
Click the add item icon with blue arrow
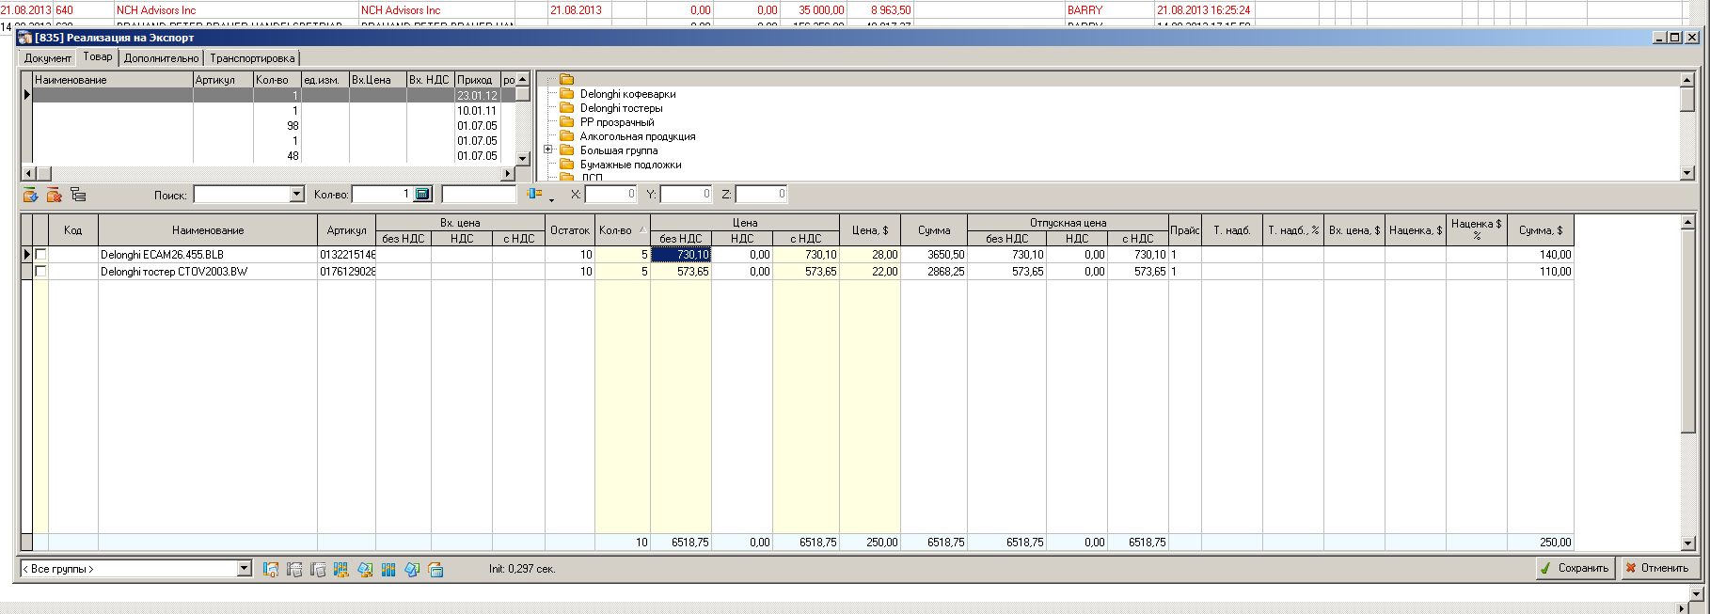click(30, 195)
